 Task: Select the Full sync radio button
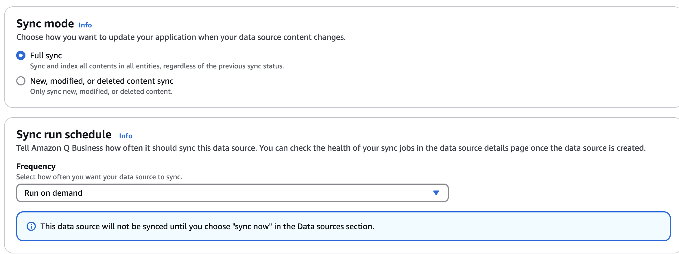point(21,55)
